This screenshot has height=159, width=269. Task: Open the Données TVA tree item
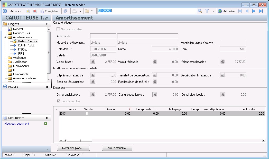(22, 33)
